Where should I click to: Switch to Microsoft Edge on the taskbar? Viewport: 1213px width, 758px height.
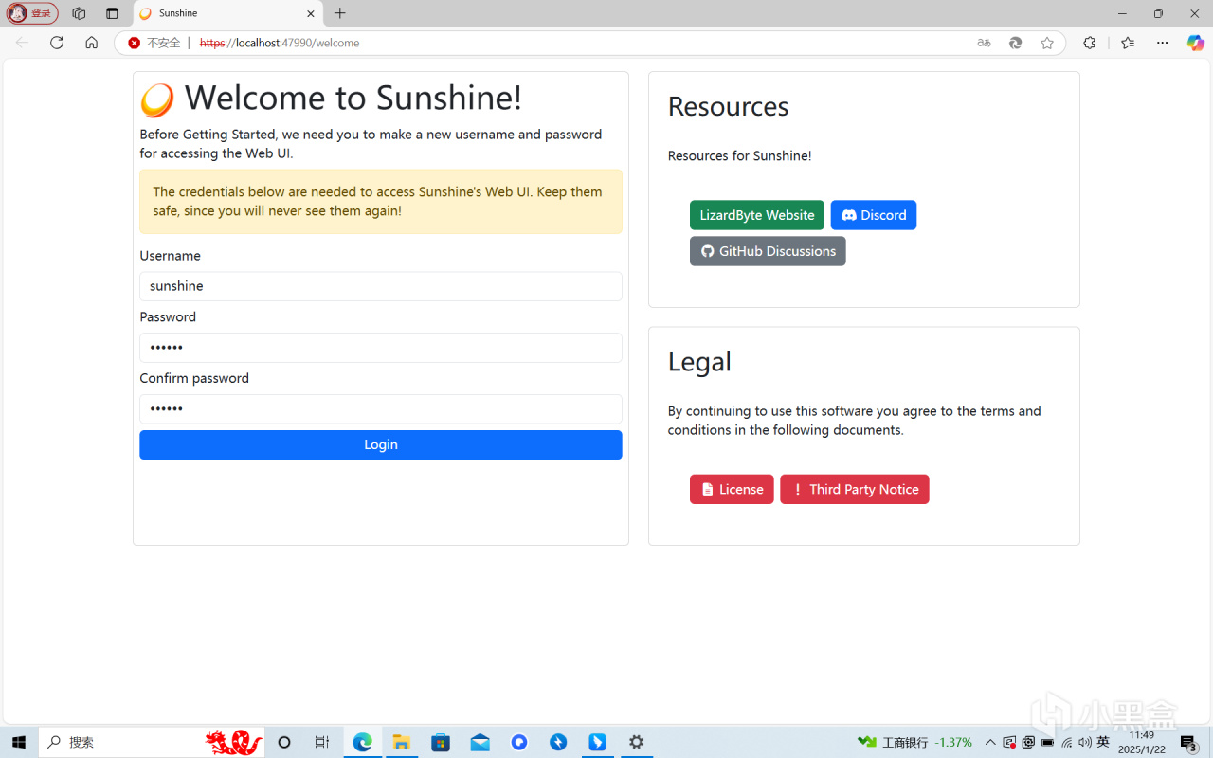click(362, 742)
